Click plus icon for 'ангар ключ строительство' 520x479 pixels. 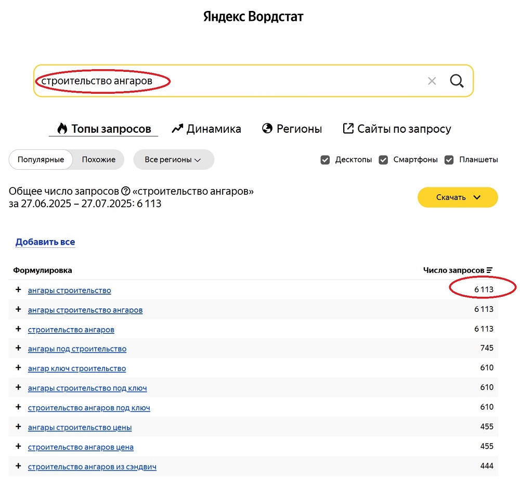coord(18,368)
